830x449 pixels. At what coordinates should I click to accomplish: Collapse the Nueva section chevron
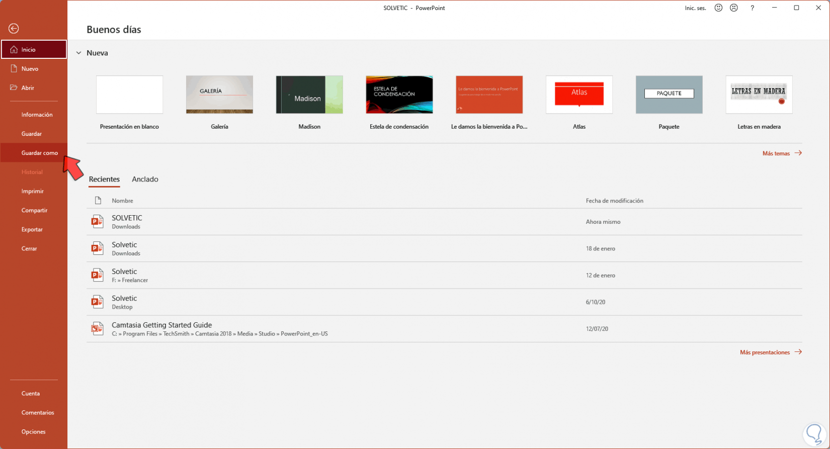click(x=78, y=53)
